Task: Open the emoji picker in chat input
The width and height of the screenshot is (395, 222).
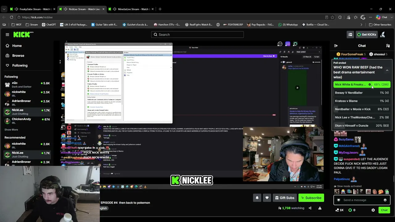Action: pos(385,200)
